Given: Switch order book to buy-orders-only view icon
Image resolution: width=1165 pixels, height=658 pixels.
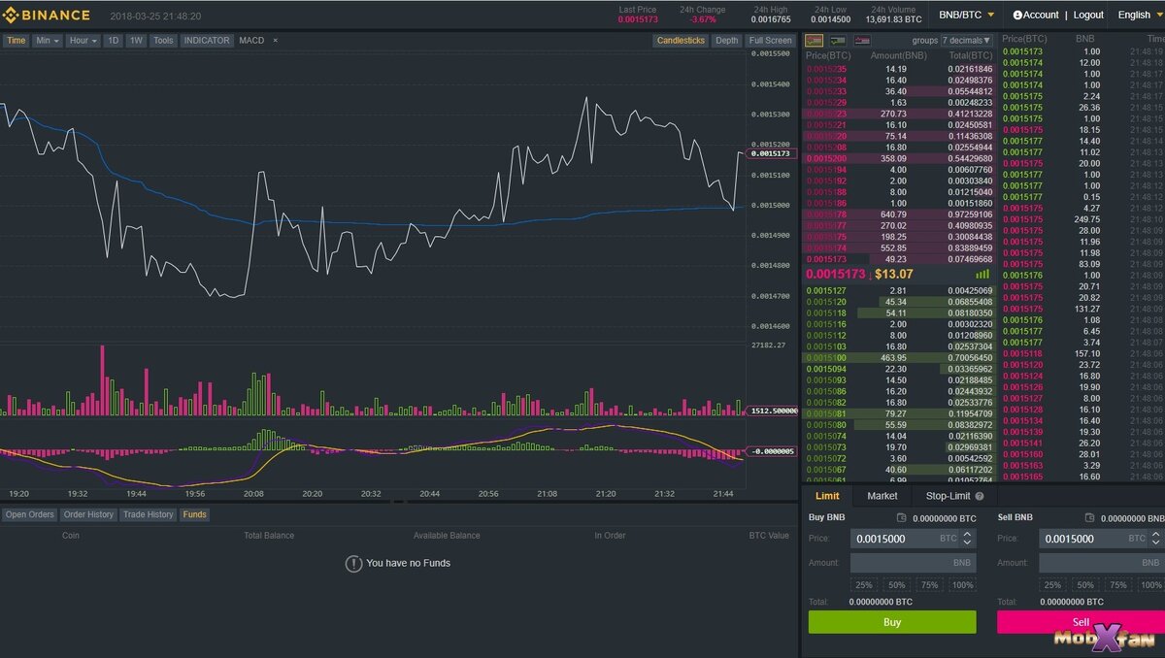Looking at the screenshot, I should 838,41.
